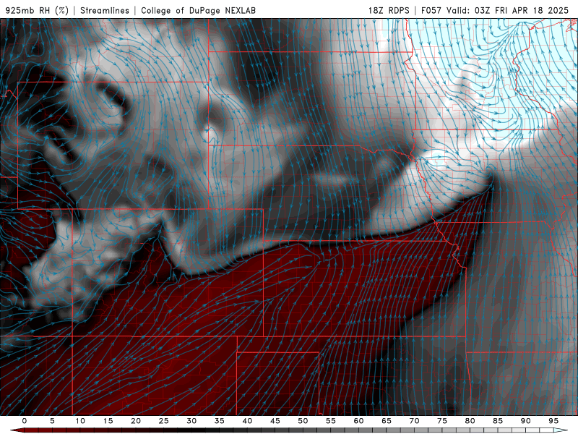Click the "50" colorbar label
Viewport: 578px width, 434px height.
[x=303, y=421]
